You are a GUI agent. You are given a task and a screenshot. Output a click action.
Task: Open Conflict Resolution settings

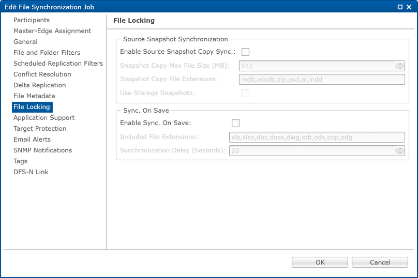(x=42, y=74)
